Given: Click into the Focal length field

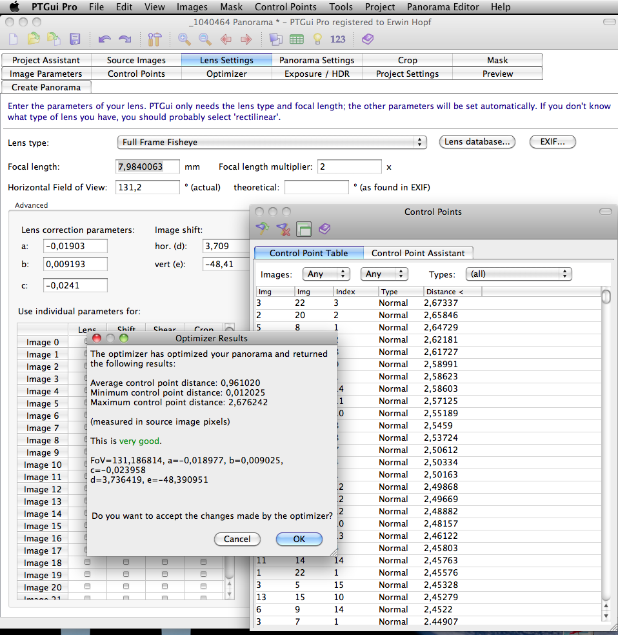Looking at the screenshot, I should (x=147, y=166).
